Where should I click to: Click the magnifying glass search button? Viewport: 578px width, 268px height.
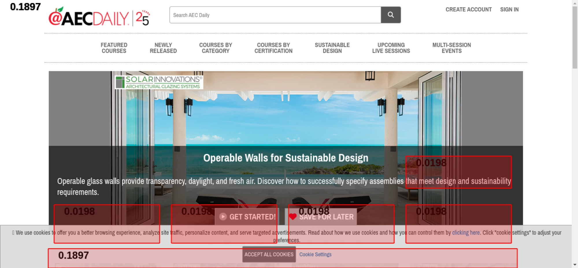point(390,15)
